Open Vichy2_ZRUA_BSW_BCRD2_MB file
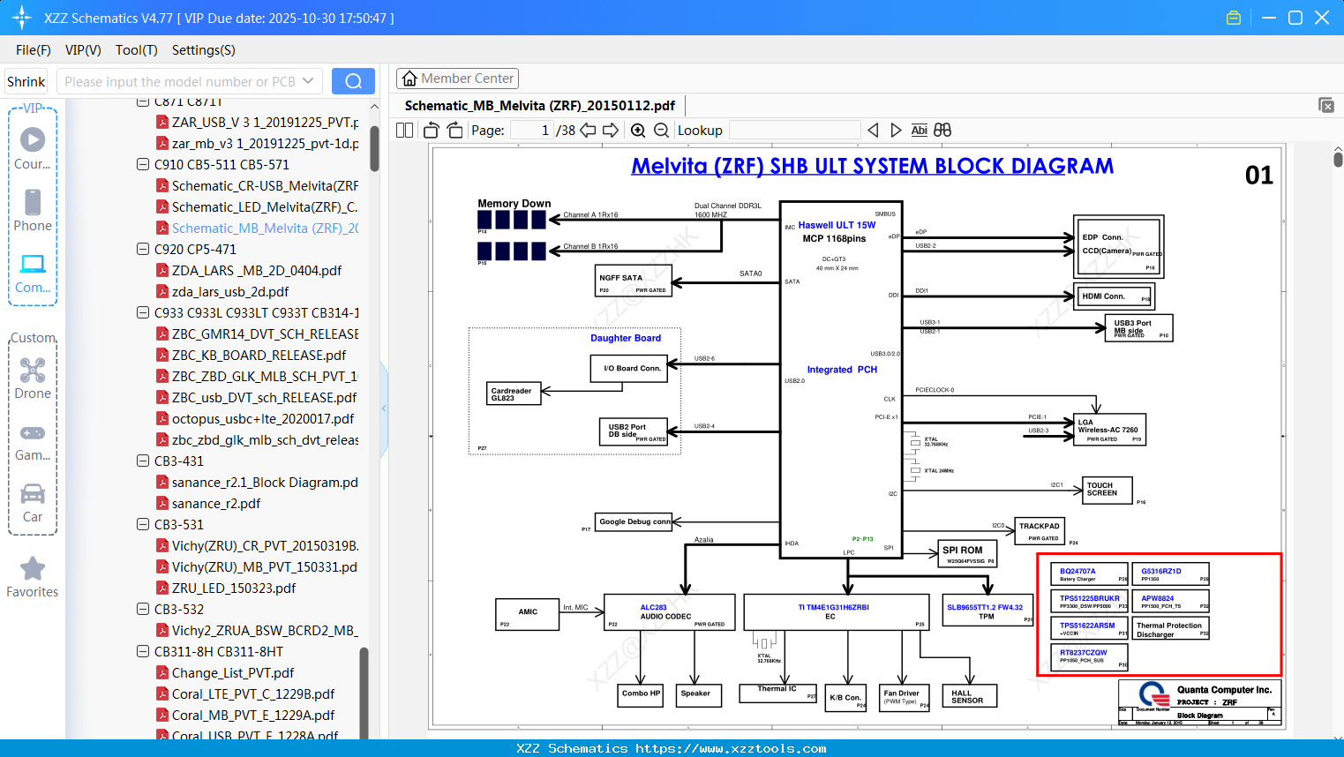1344x757 pixels. click(x=258, y=631)
